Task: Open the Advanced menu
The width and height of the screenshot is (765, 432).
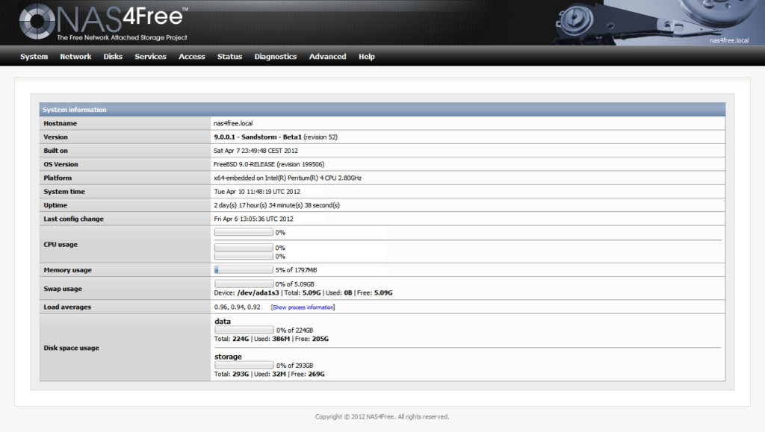Action: [327, 57]
